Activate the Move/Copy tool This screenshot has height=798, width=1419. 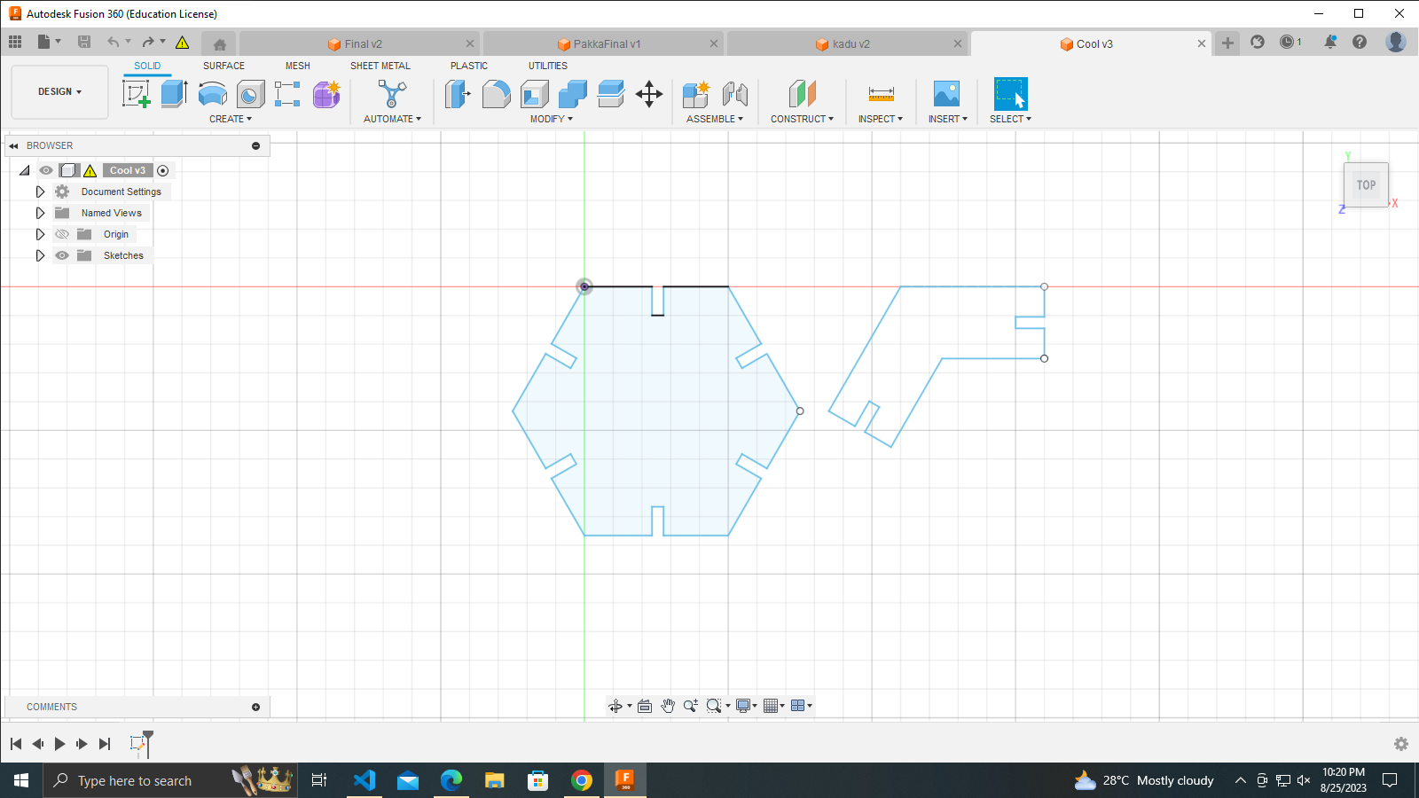coord(649,94)
